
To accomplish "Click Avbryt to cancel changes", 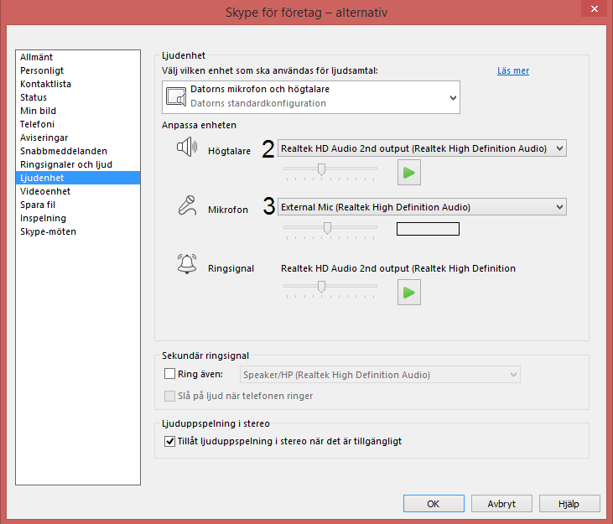I will coord(501,504).
